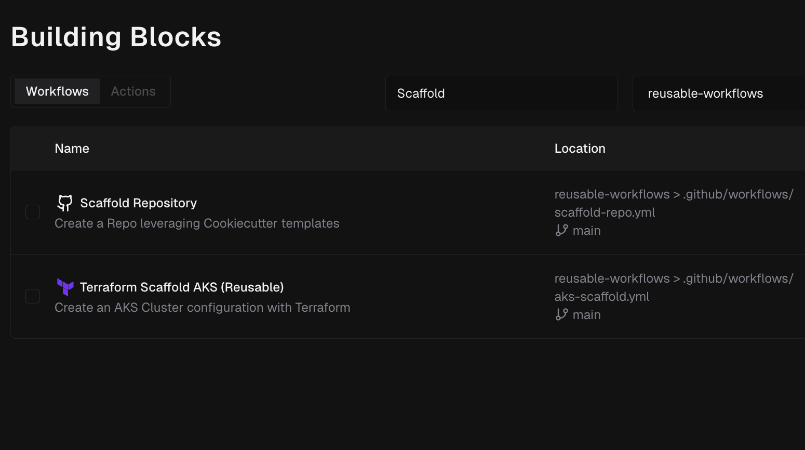Screen dimensions: 805x450
Task: Click the branch icon in the Terraform AKS row
Action: pyautogui.click(x=561, y=314)
